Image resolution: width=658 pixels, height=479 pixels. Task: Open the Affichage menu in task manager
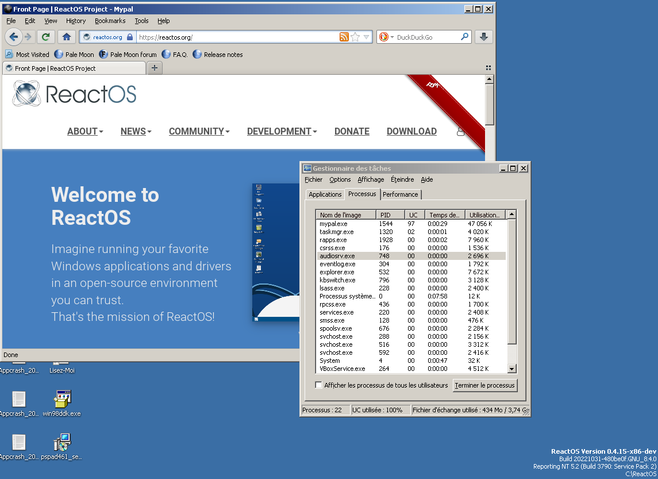pos(371,179)
